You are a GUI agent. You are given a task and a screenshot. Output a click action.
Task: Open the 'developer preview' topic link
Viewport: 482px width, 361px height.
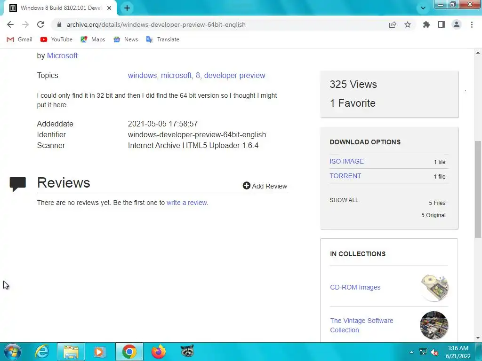click(234, 76)
